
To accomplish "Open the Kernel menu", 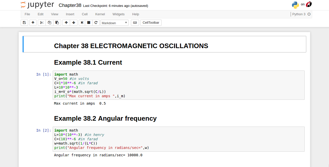I will (x=100, y=14).
